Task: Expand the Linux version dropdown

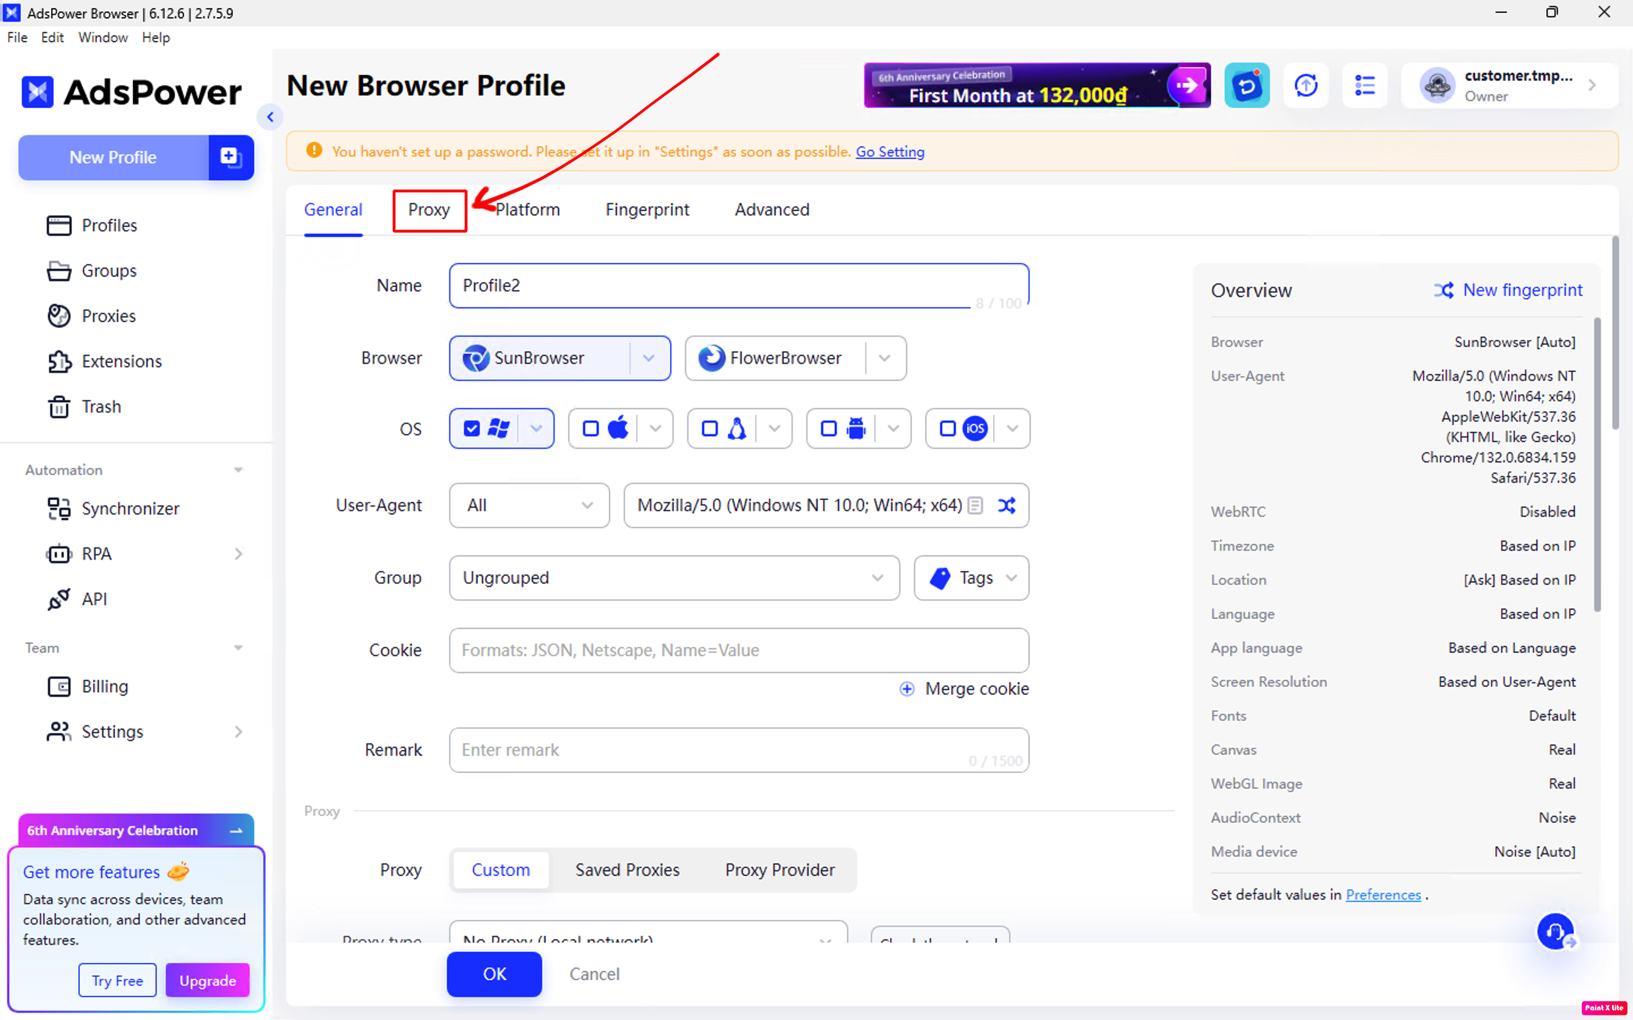Action: [775, 428]
